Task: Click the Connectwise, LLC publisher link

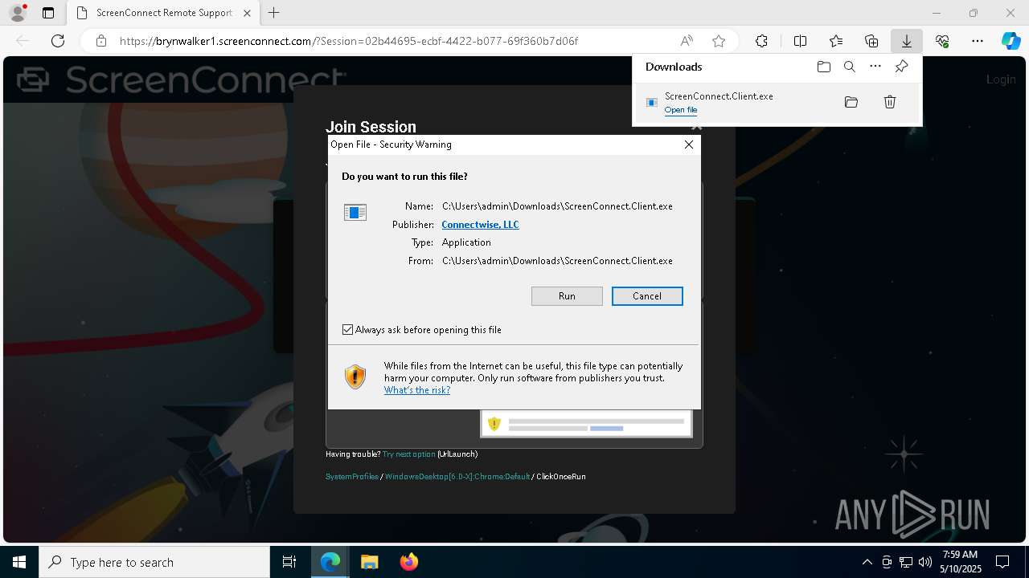Action: click(x=480, y=225)
